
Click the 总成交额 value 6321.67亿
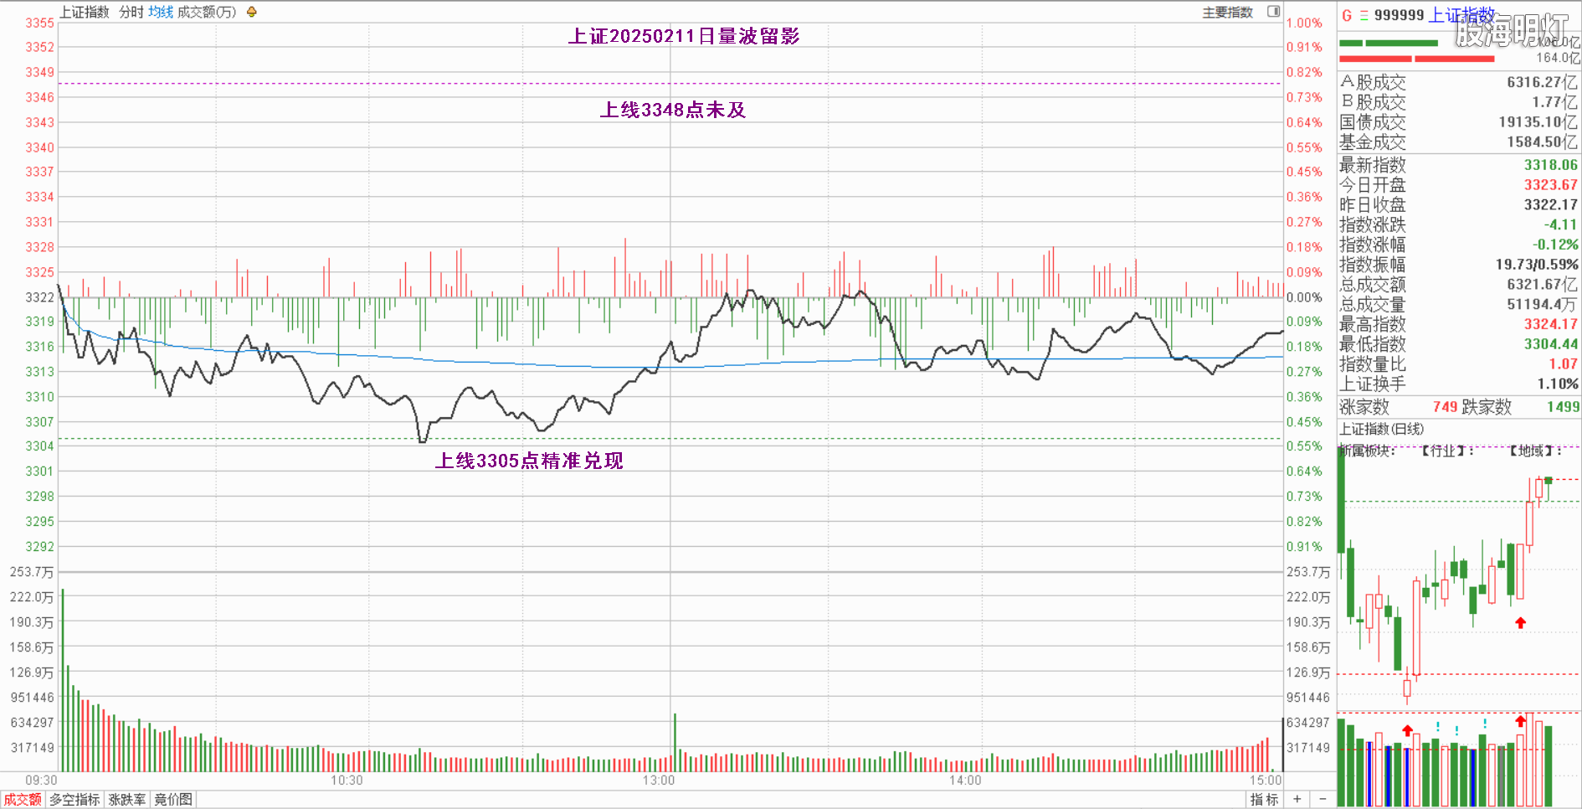[x=1542, y=285]
